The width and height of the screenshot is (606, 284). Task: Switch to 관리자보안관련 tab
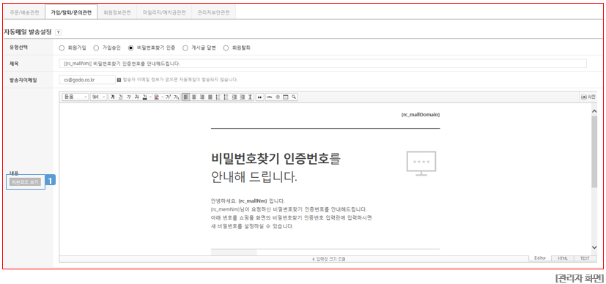pyautogui.click(x=214, y=12)
